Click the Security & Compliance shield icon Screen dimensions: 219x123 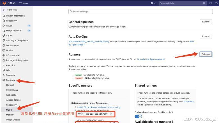coord(4,41)
